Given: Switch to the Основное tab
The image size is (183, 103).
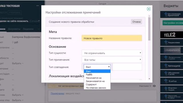Looking at the screenshot, I should coord(3,29).
